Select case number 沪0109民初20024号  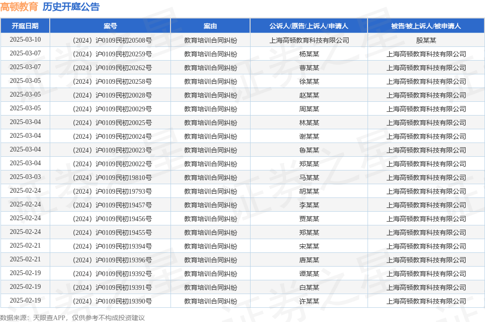124,136
